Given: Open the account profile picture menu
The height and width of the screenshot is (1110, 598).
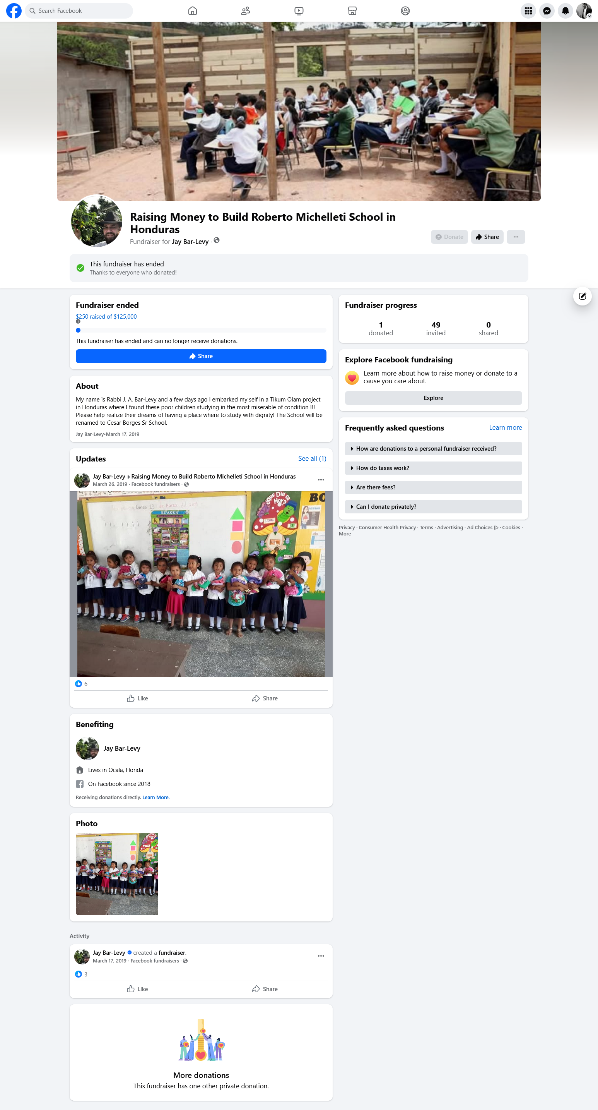Looking at the screenshot, I should (584, 11).
